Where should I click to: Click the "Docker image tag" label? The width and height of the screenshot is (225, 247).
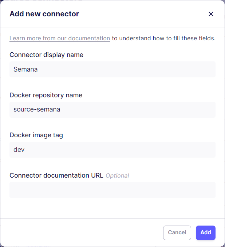pos(36,135)
